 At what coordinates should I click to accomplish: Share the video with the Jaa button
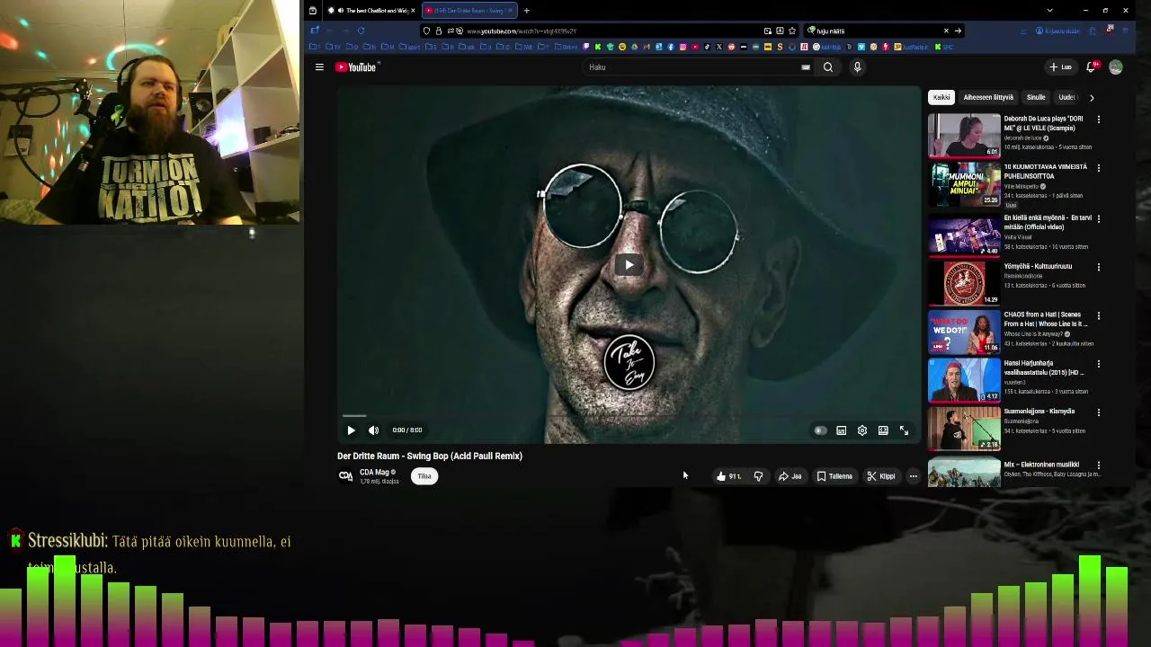click(790, 476)
